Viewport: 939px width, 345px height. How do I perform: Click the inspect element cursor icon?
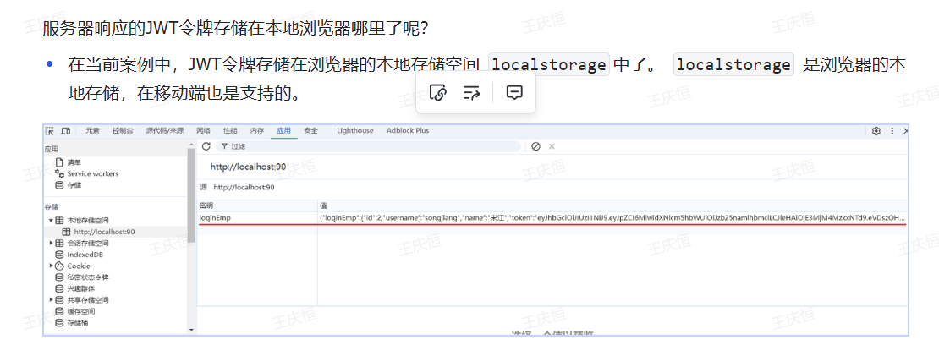50,131
